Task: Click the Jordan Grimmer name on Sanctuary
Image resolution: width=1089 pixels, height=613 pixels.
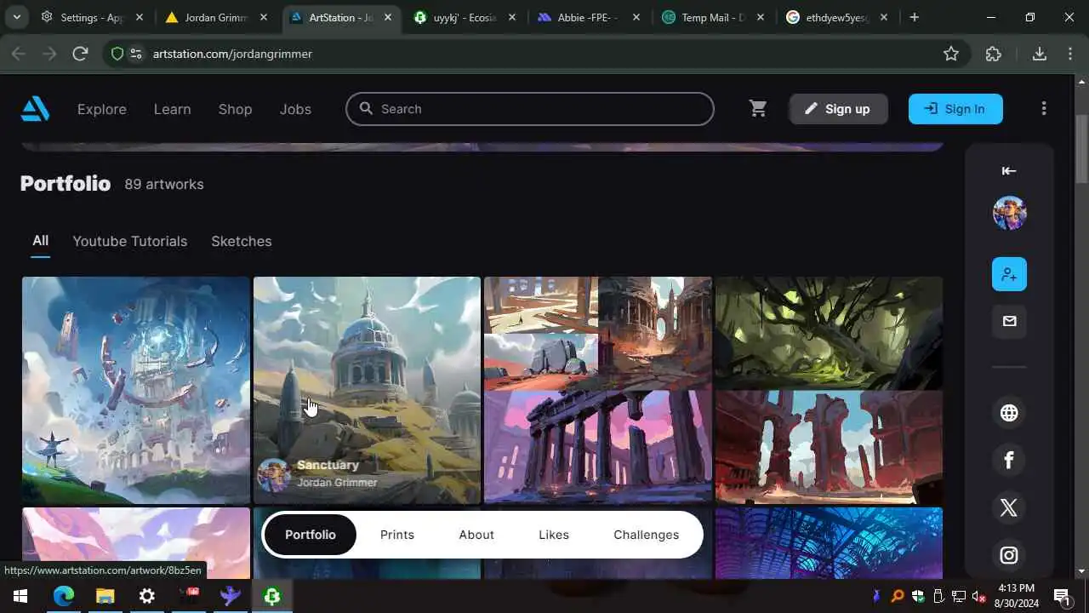Action: coord(337,482)
